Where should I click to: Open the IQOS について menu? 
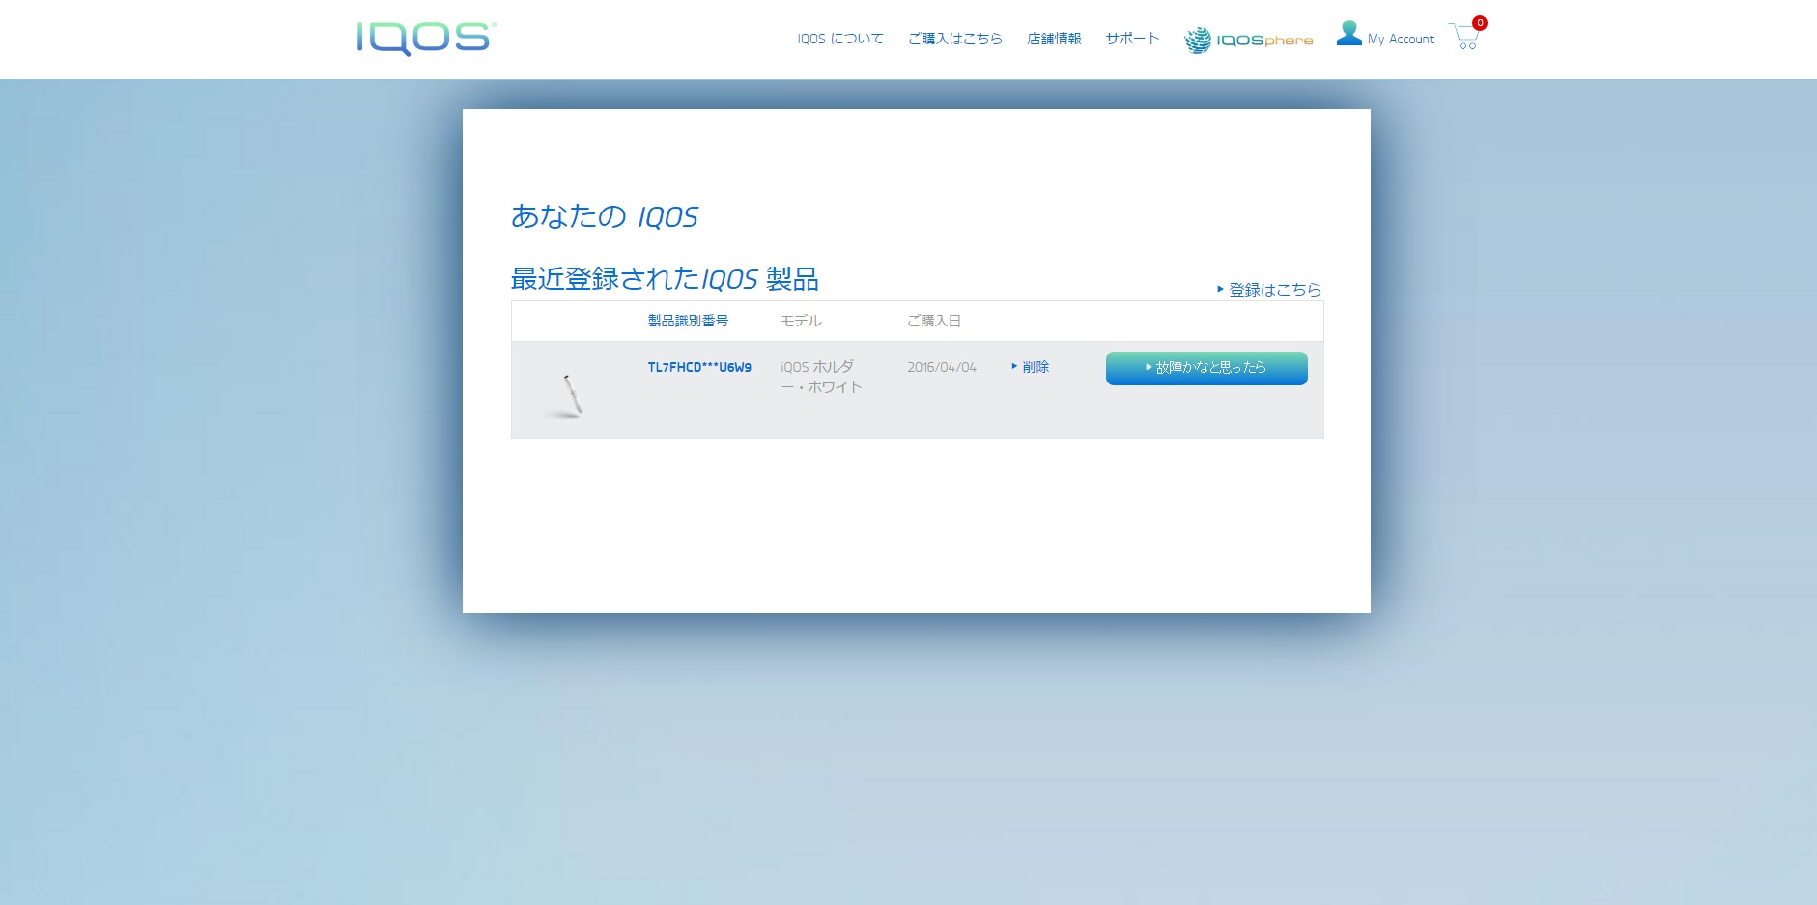pos(840,39)
